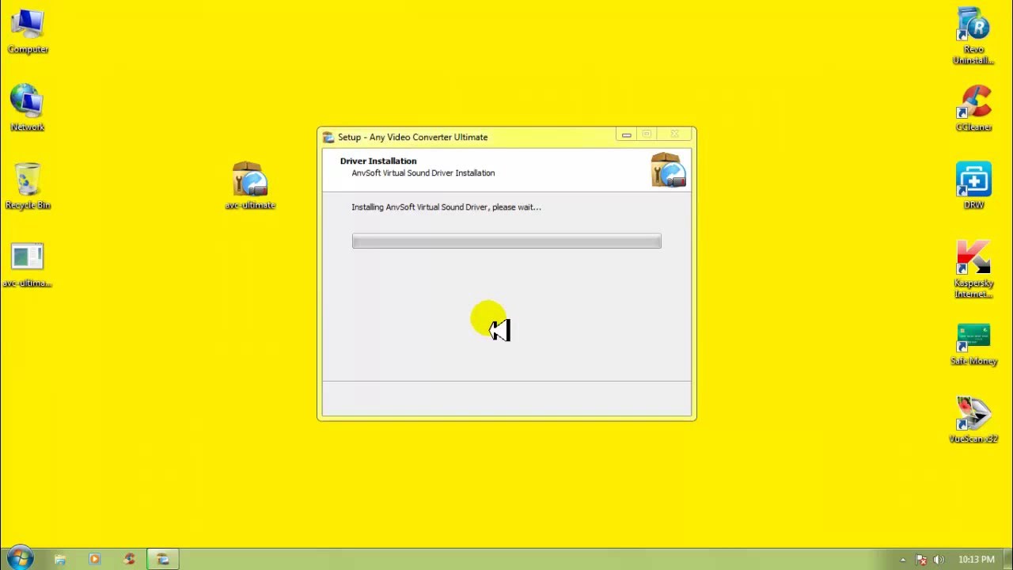Click the installer progress bar
Image resolution: width=1013 pixels, height=570 pixels.
(x=506, y=241)
